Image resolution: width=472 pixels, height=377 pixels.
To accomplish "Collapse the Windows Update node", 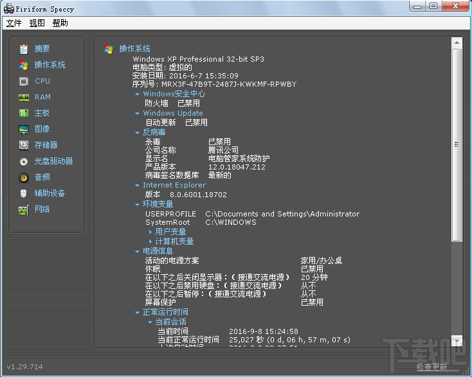I will click(137, 113).
